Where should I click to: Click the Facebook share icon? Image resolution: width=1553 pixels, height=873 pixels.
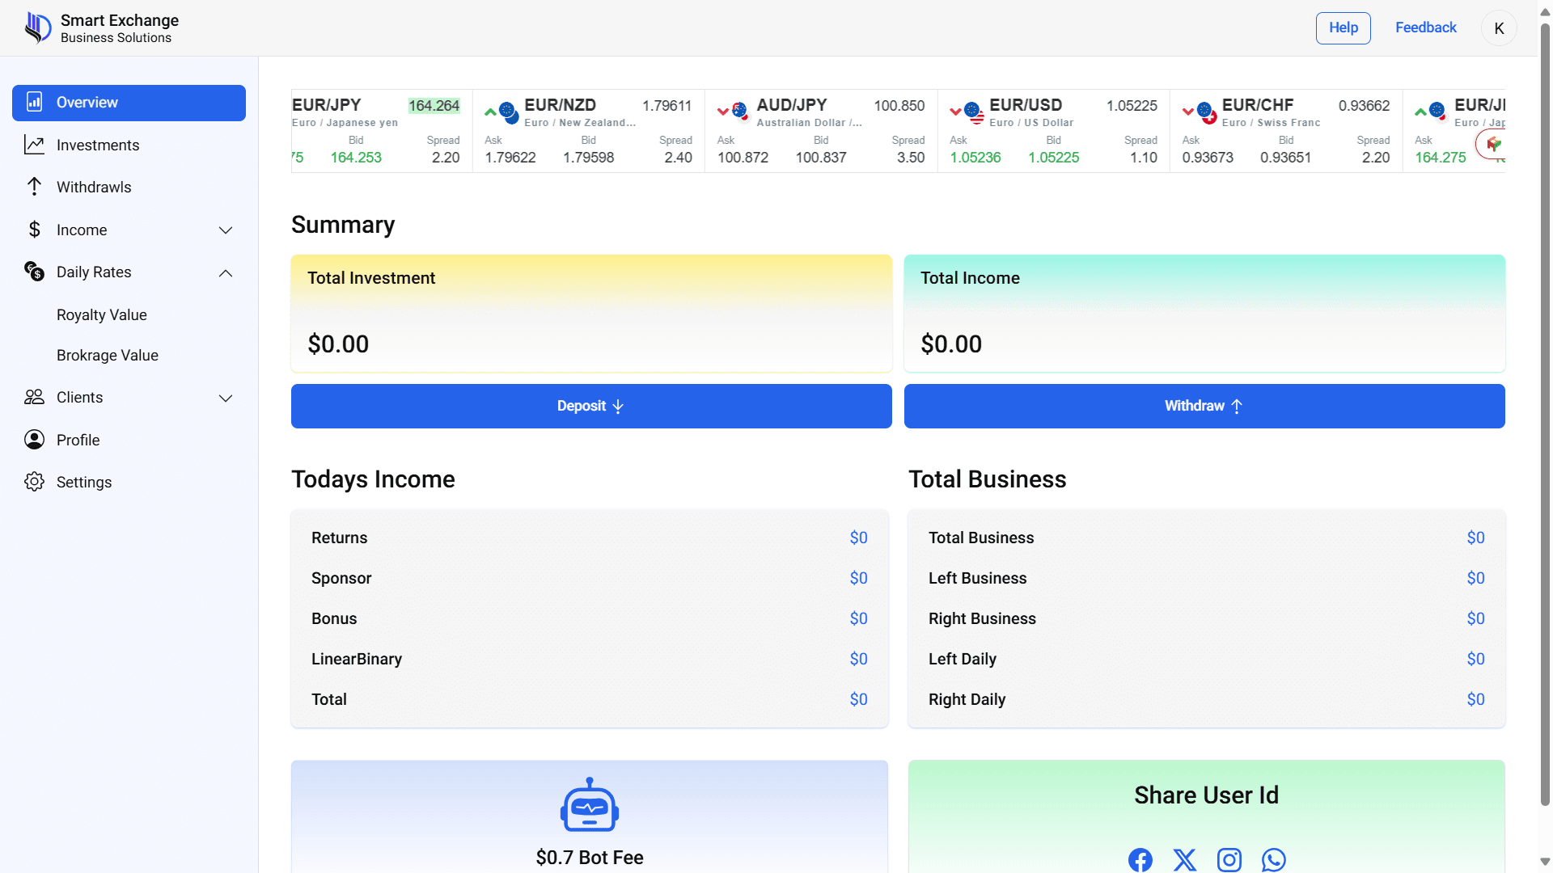coord(1140,859)
